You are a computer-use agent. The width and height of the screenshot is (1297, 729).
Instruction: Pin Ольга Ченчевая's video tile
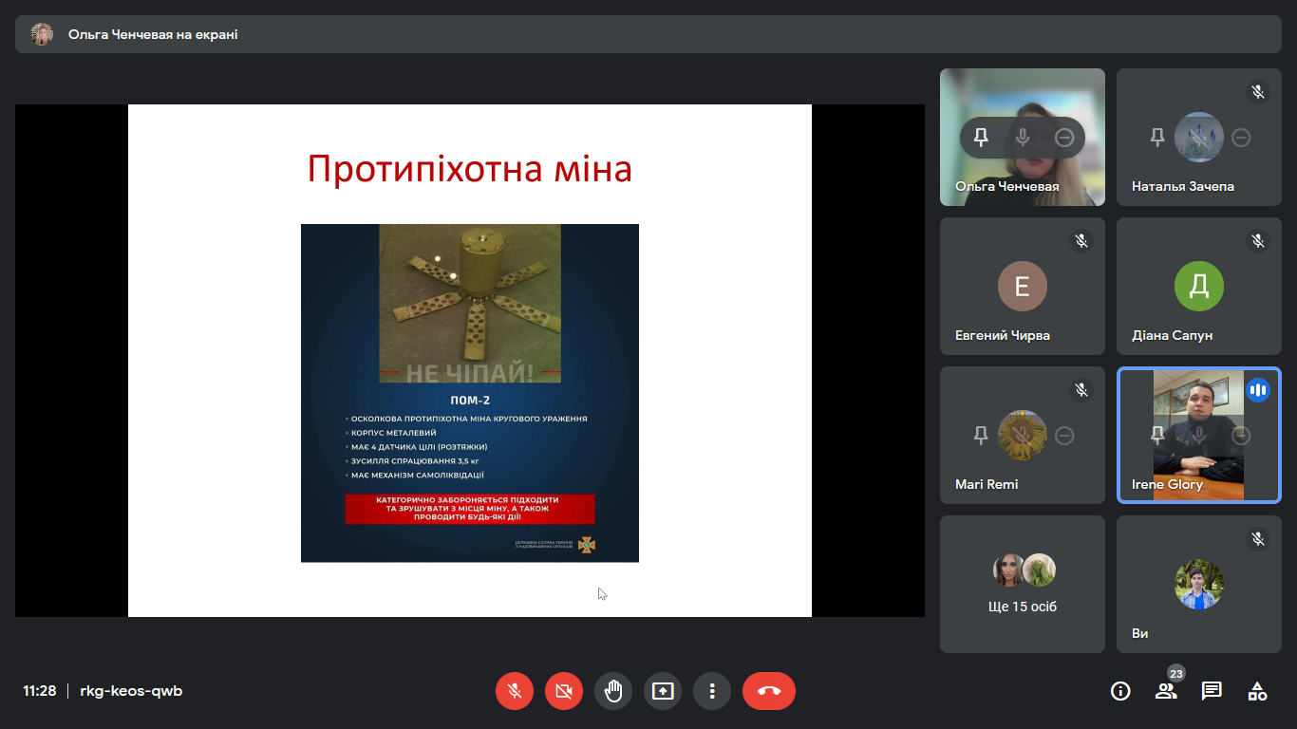[981, 138]
